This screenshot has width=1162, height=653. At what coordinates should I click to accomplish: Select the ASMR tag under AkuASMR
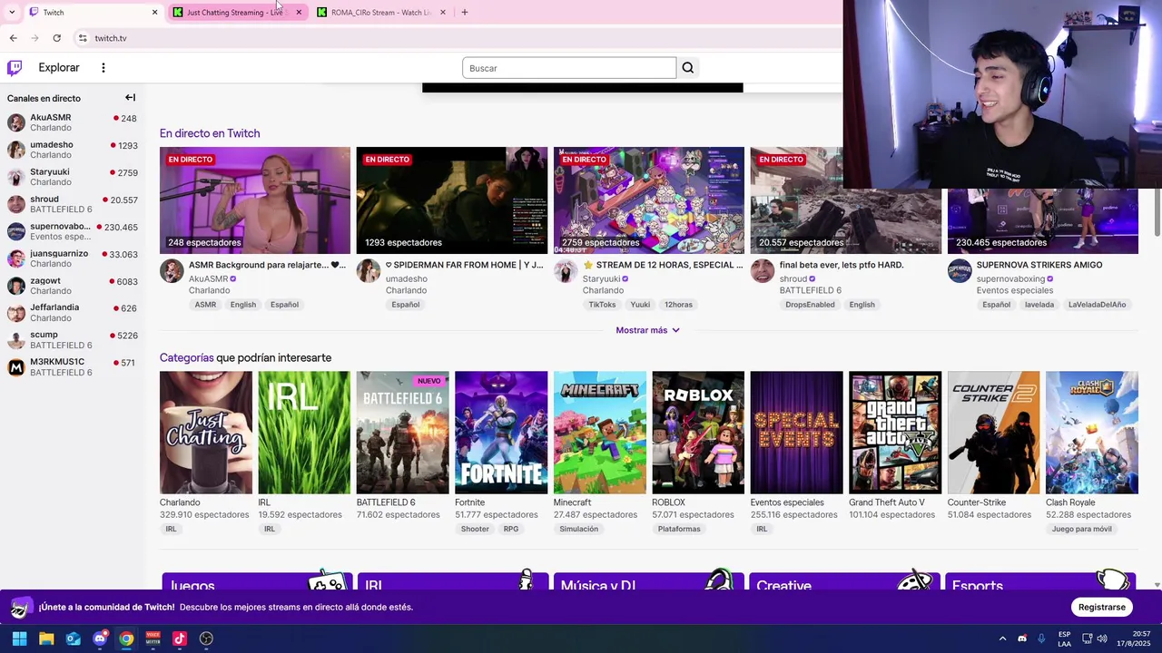click(205, 305)
